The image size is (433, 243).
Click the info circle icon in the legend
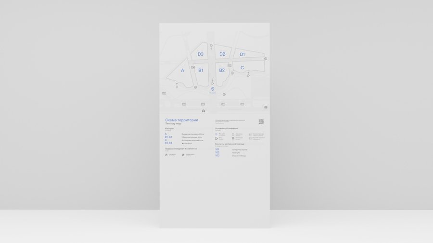coord(233,134)
